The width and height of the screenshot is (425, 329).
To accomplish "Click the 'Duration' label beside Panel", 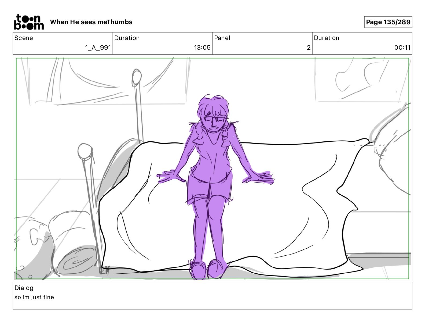I will tap(327, 38).
